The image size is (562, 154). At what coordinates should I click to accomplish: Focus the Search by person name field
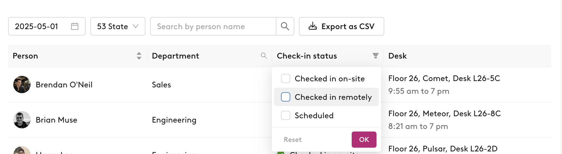tap(213, 26)
